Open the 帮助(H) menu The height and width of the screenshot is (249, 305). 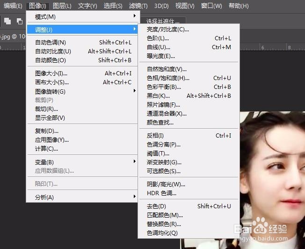coord(239,6)
